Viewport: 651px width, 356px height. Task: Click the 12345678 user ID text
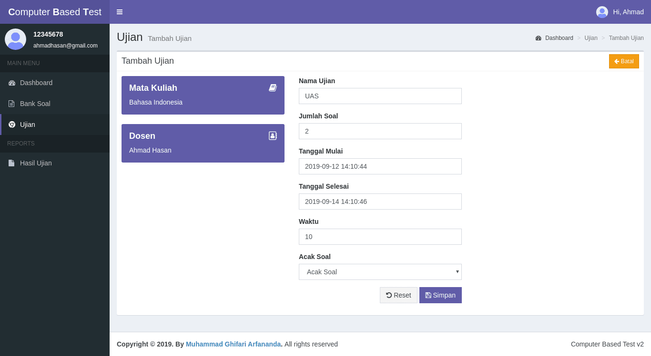pyautogui.click(x=48, y=34)
